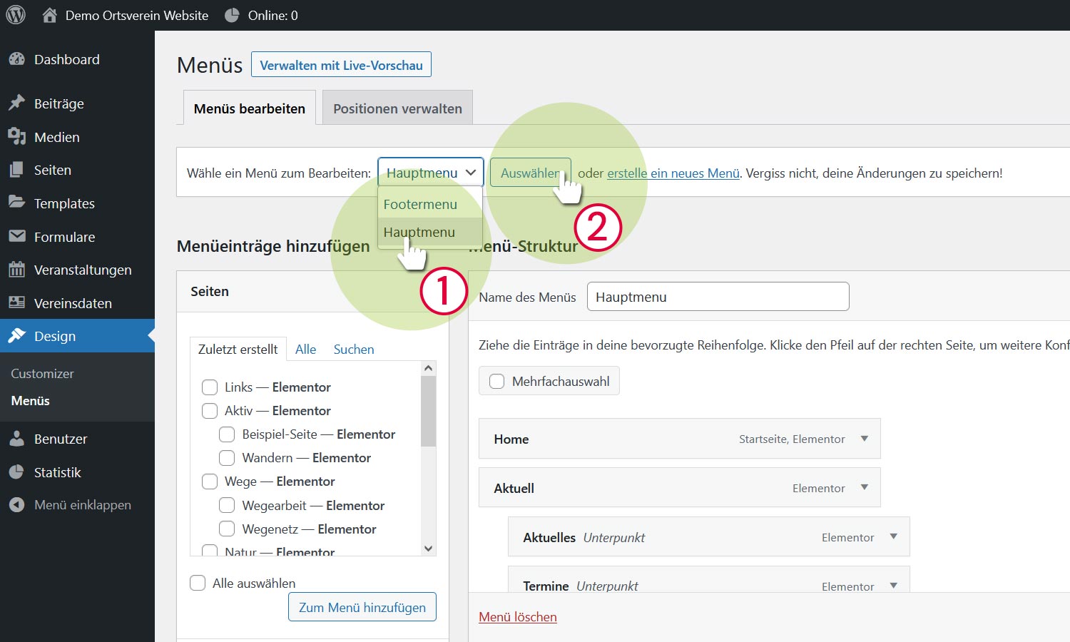Open Customizer in the Design submenu

[42, 373]
